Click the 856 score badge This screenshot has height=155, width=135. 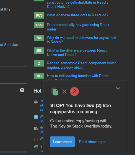39,51
